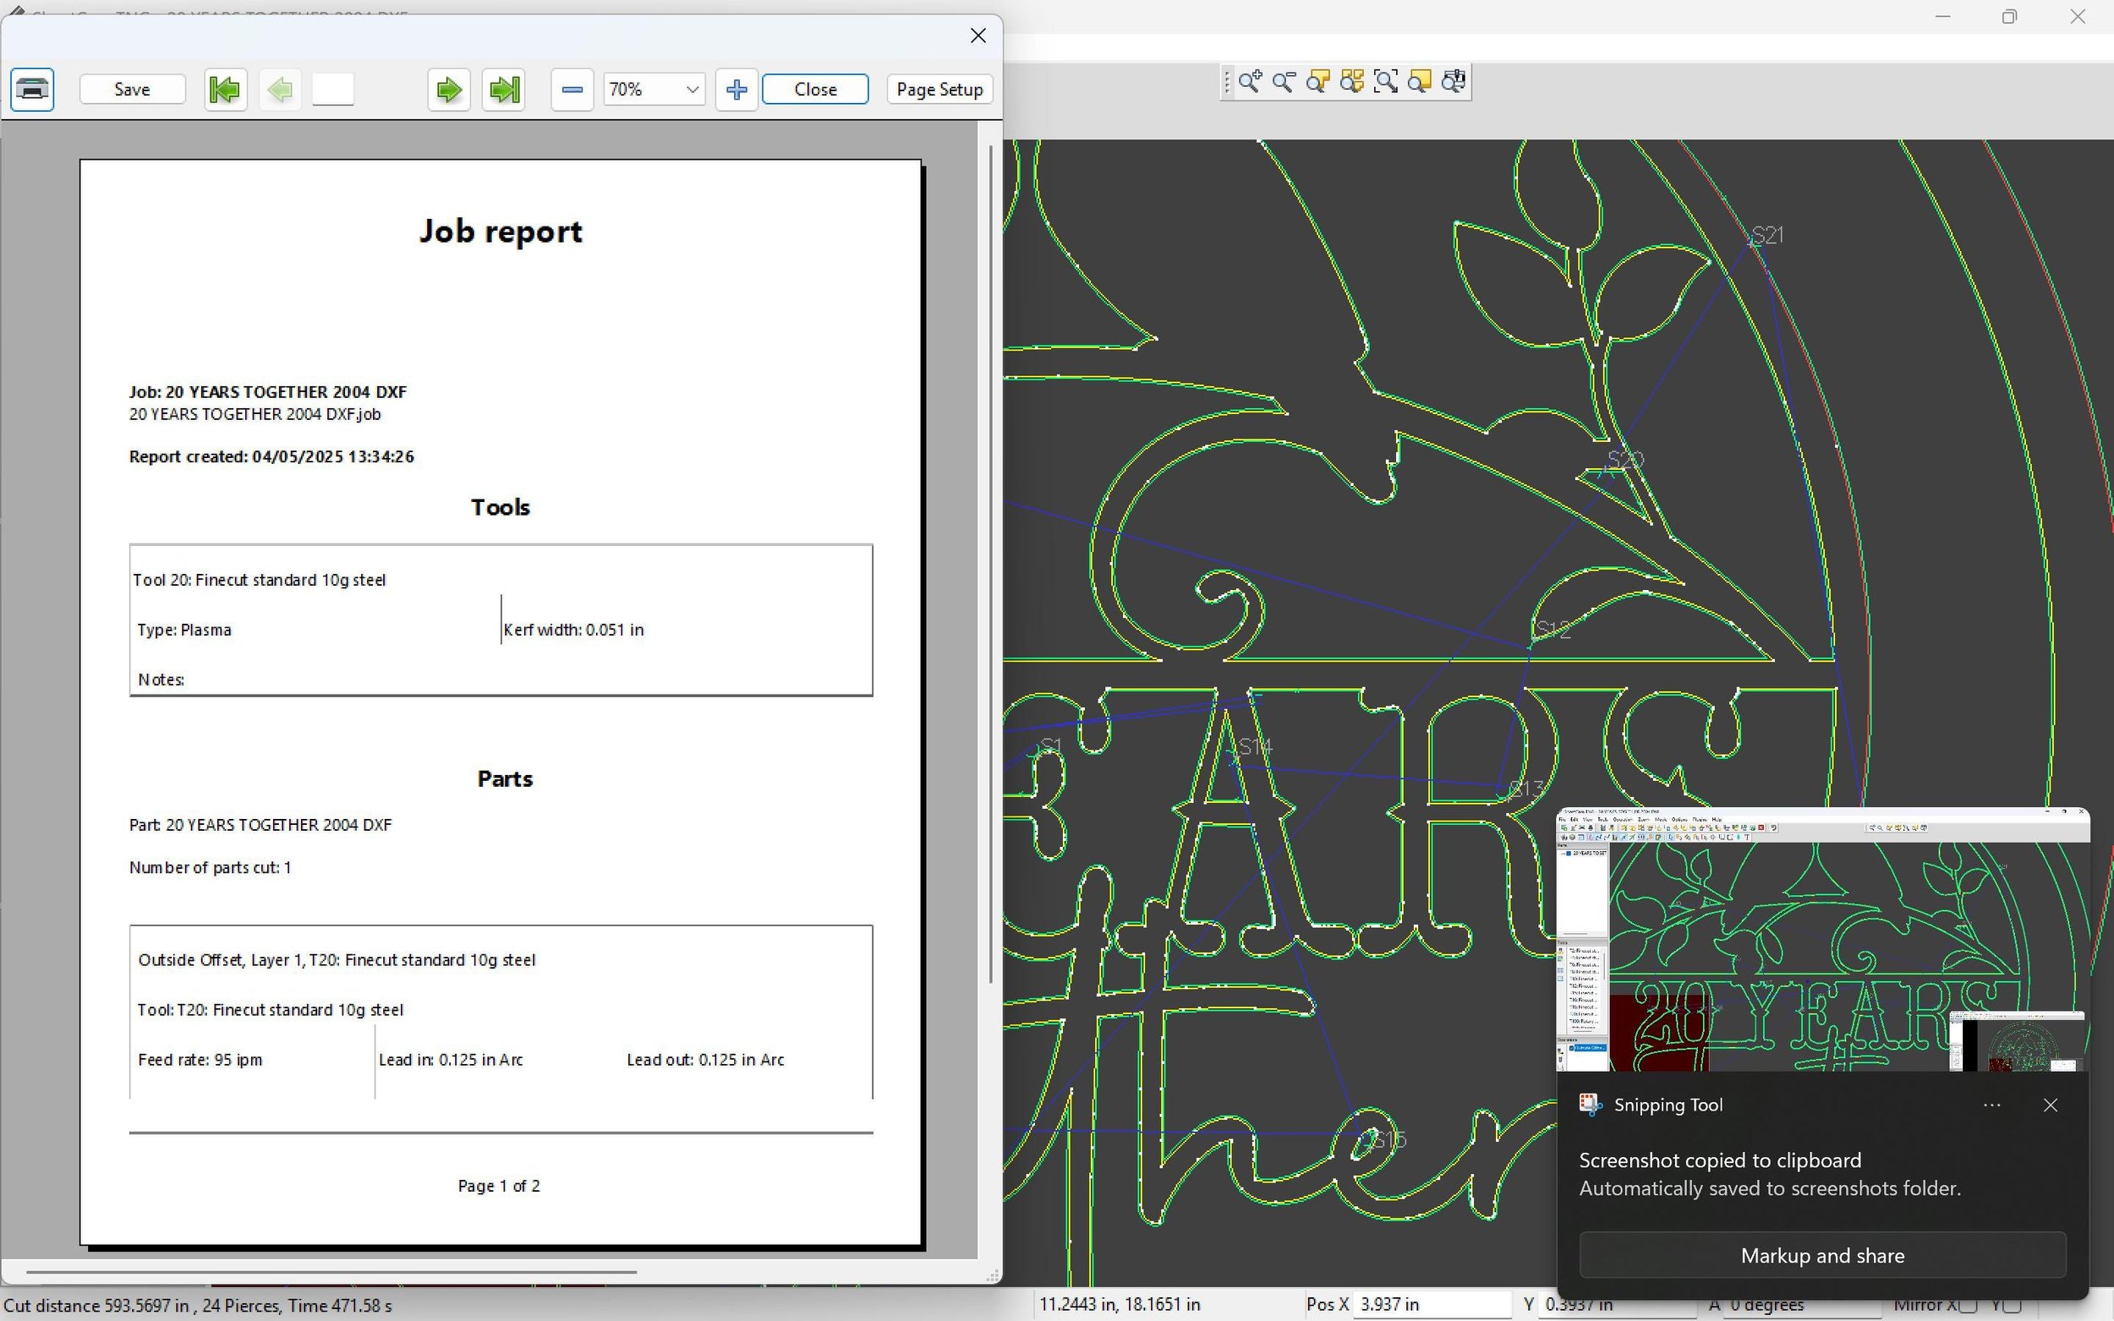Go to previous page of report
Image resolution: width=2114 pixels, height=1321 pixels.
(x=280, y=89)
